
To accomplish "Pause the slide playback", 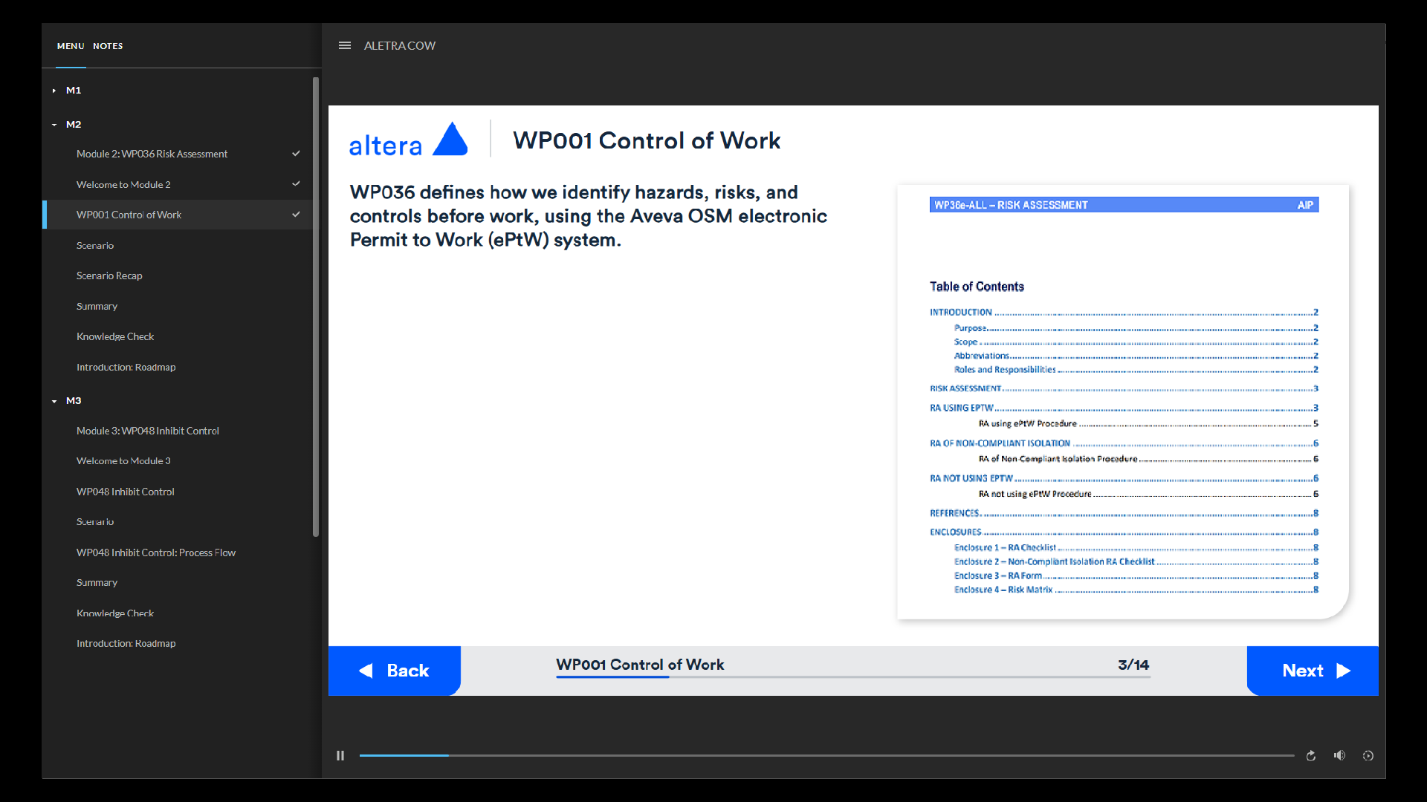I will point(340,755).
